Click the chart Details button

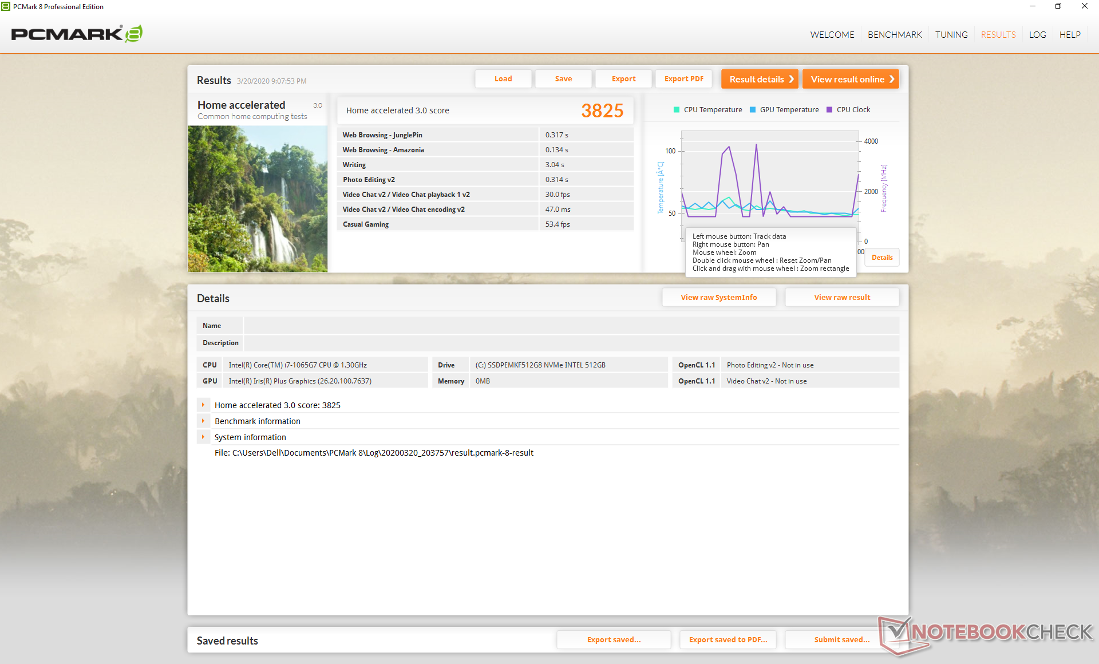(x=882, y=258)
